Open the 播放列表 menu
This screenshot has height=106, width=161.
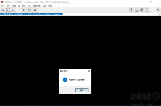point(37,6)
